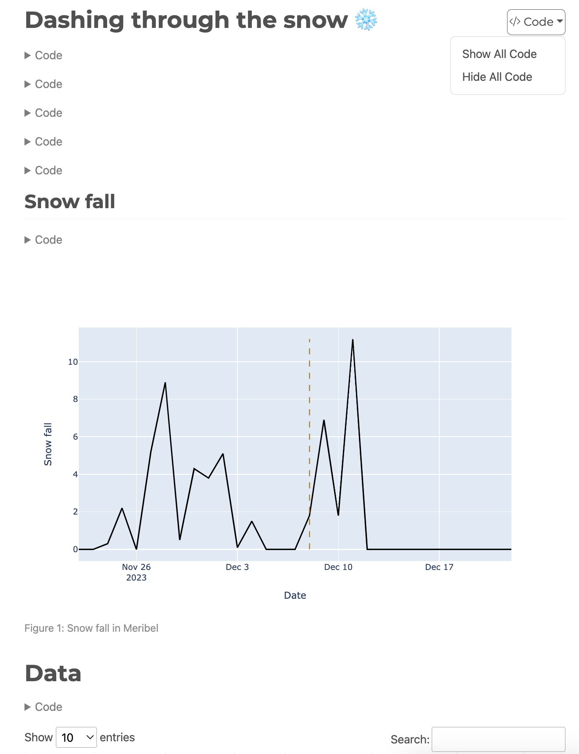Click the snowflake emoji in the title
This screenshot has width=579, height=754.
click(366, 20)
